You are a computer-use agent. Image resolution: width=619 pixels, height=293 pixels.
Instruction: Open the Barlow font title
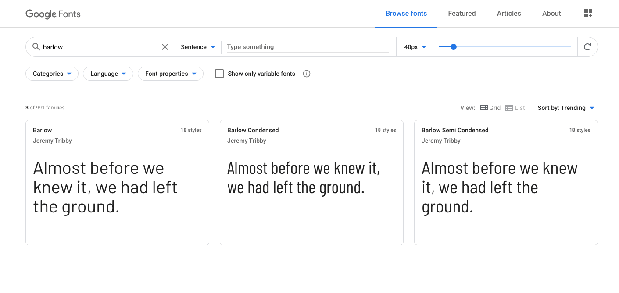[x=43, y=130]
